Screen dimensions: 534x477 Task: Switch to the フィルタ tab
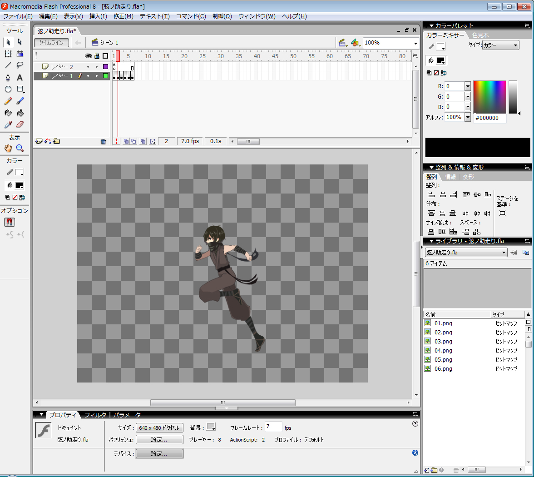tap(95, 415)
